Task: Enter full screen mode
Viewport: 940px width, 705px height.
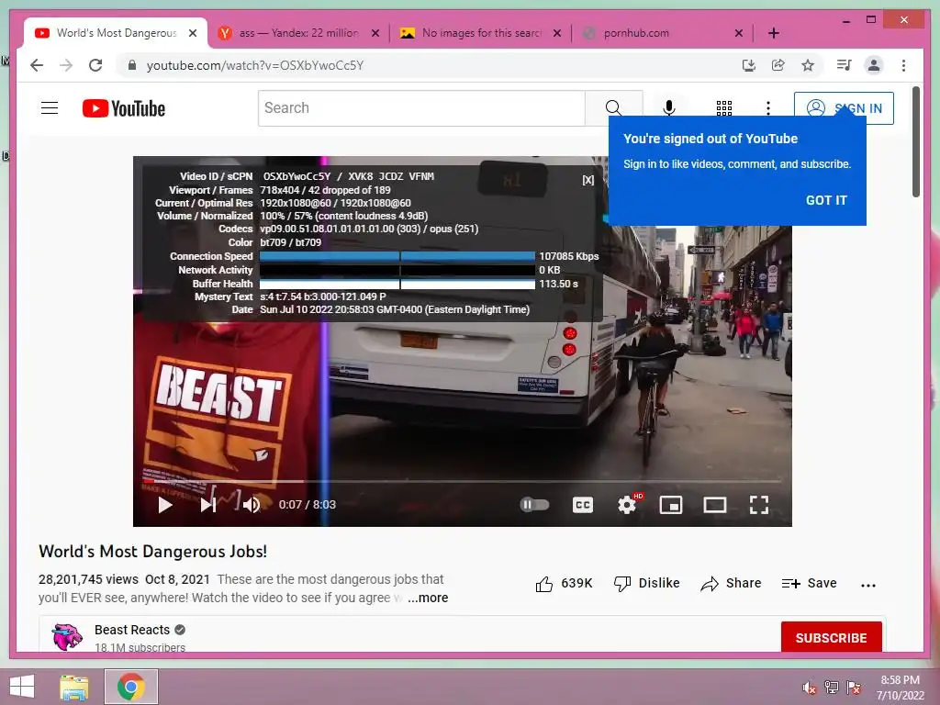Action: point(759,505)
